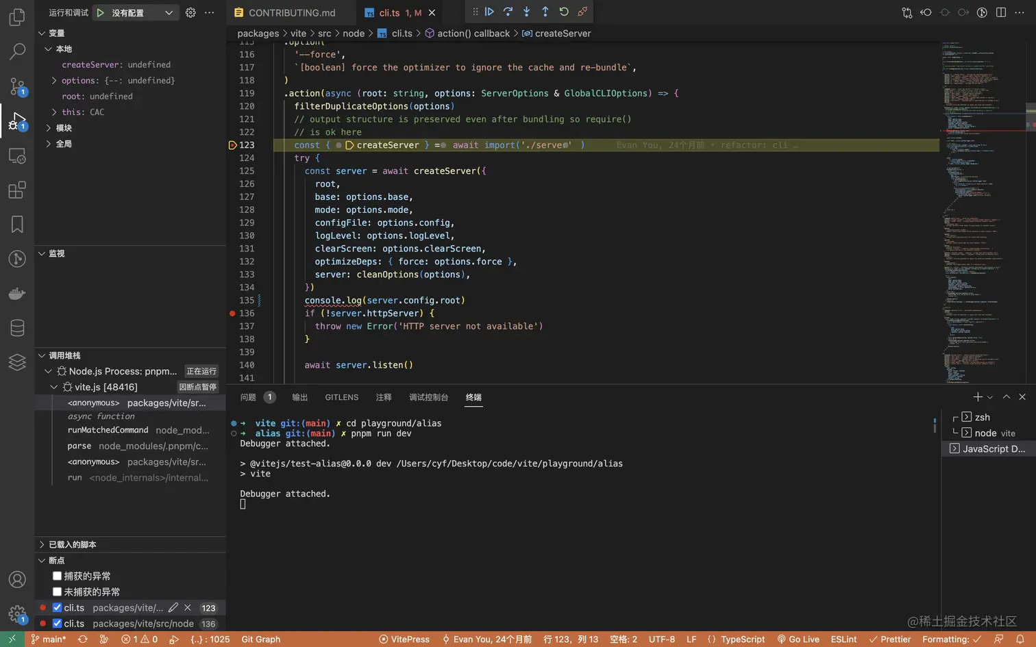Edit condition of cli.ts breakpoint 123
This screenshot has width=1036, height=647.
(x=173, y=607)
